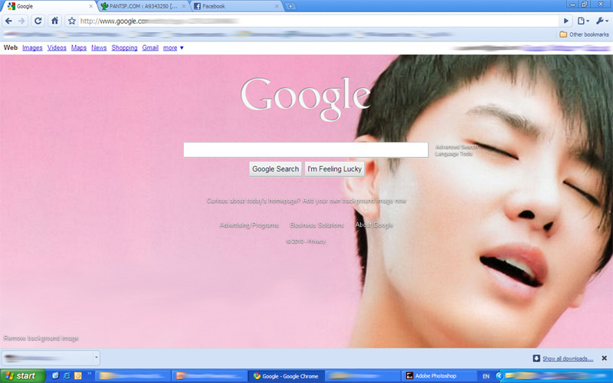Open the Other bookmarks folder
The width and height of the screenshot is (613, 383).
pyautogui.click(x=584, y=34)
